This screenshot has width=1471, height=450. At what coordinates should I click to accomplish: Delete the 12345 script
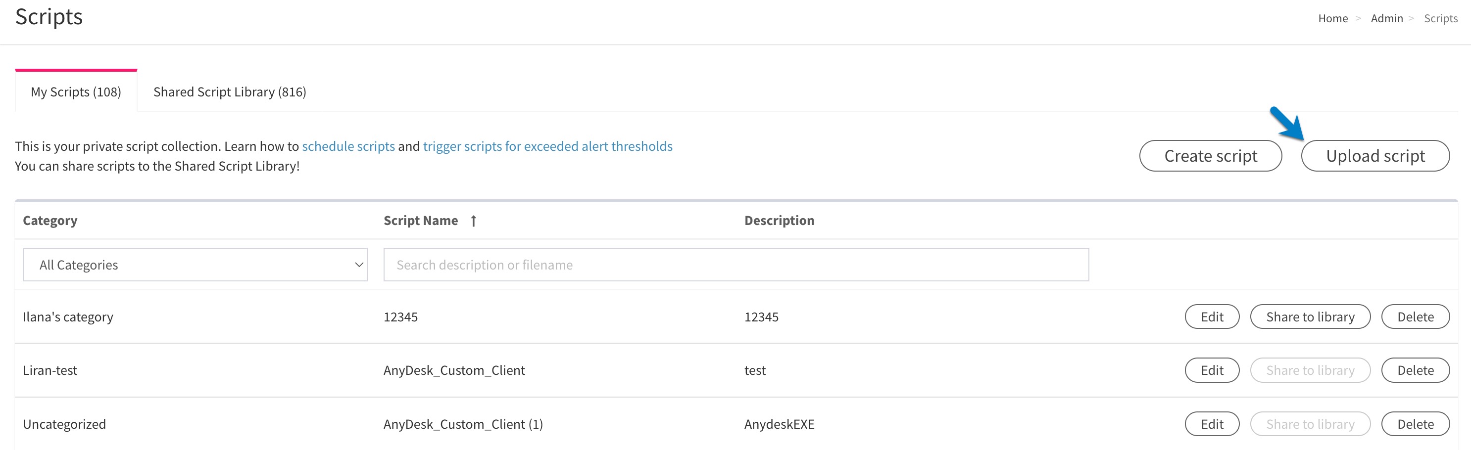[1416, 316]
